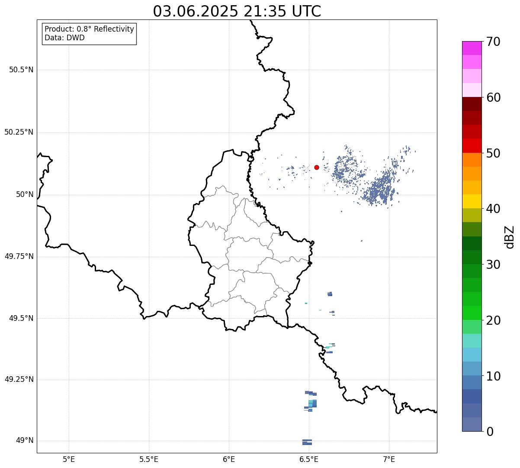Screen dimensions: 520x468
Task: Click the 50.5°N latitude label
Action: pos(21,70)
